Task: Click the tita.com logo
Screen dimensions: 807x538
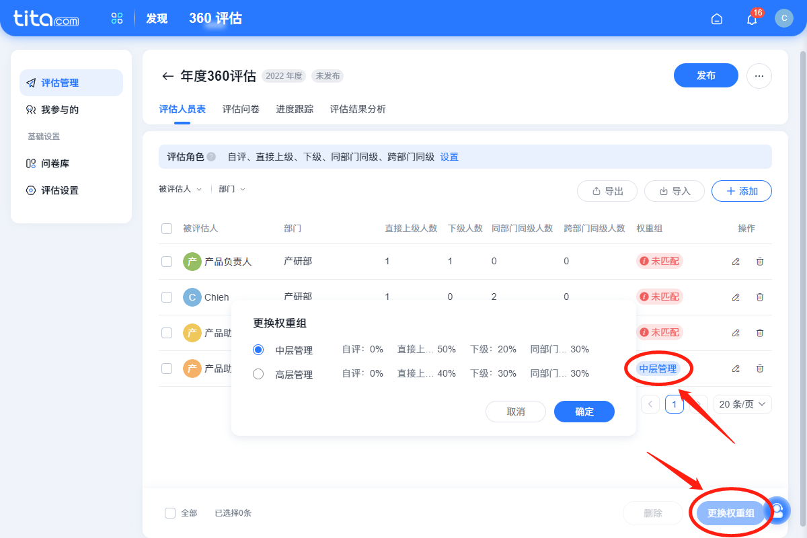Action: point(46,19)
